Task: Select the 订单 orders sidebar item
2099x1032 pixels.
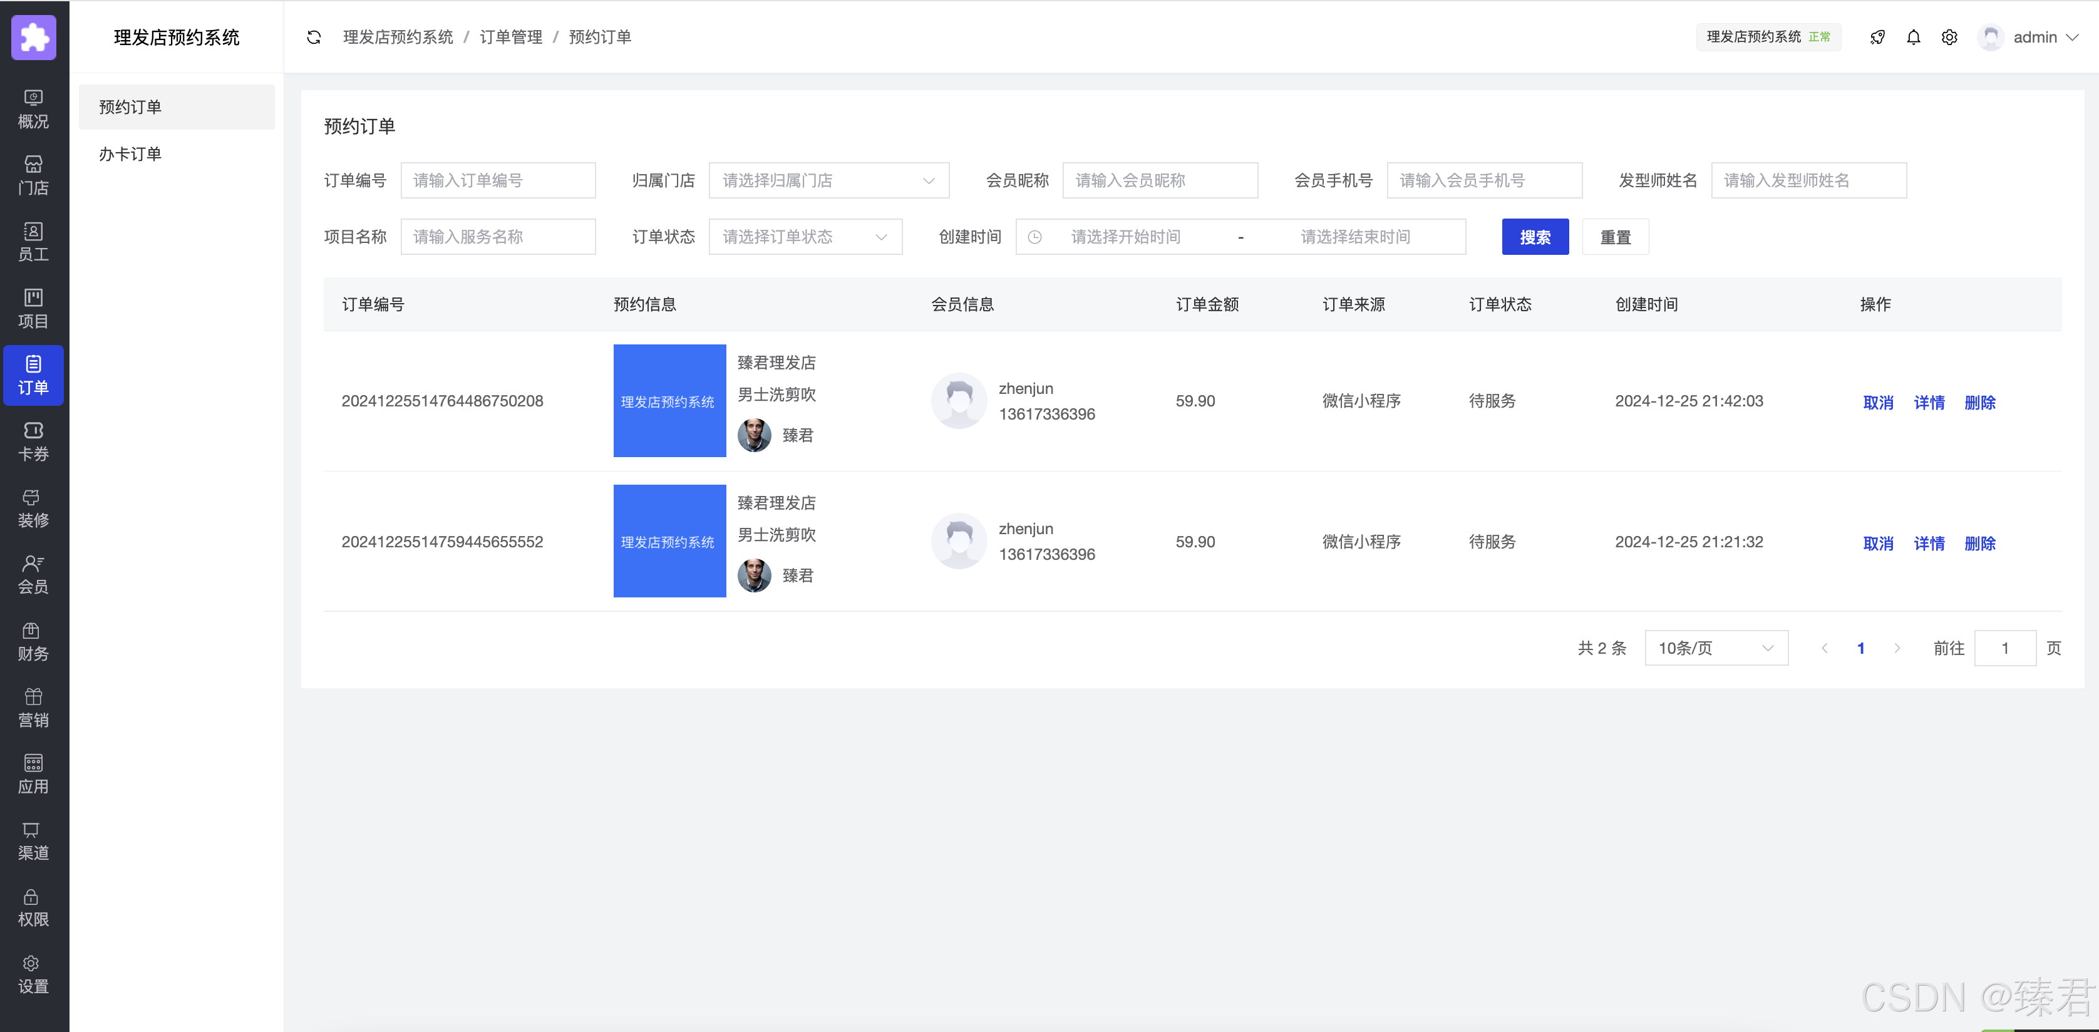Action: coord(33,375)
